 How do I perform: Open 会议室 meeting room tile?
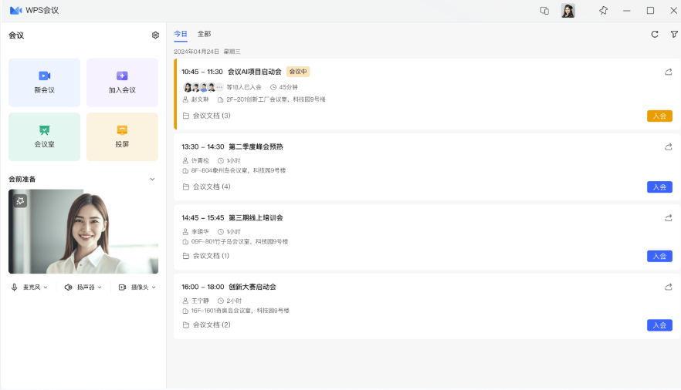pos(44,136)
